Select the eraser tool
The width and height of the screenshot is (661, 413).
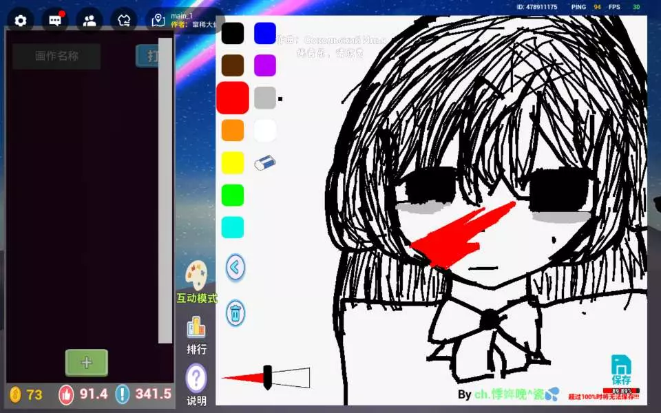click(x=265, y=162)
